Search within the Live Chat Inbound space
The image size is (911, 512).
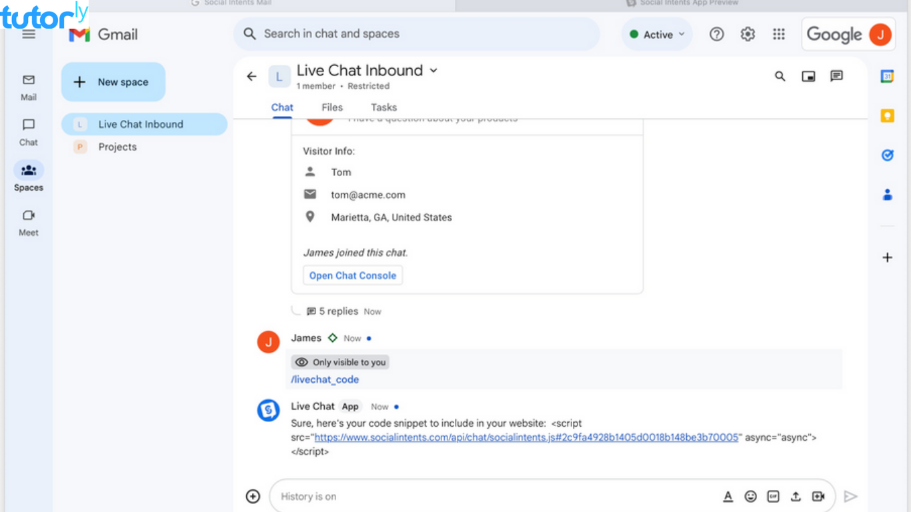click(779, 76)
